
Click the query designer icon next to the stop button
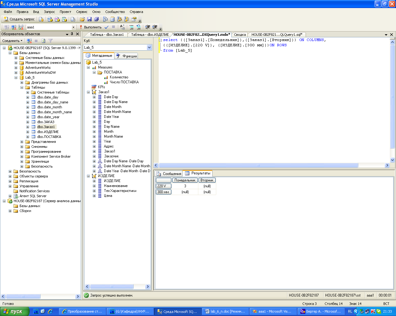point(122,27)
